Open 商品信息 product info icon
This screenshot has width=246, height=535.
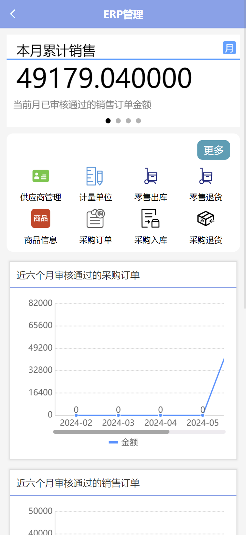[41, 218]
